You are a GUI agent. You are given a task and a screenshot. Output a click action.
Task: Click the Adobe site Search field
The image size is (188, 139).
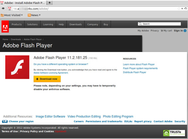point(159,24)
